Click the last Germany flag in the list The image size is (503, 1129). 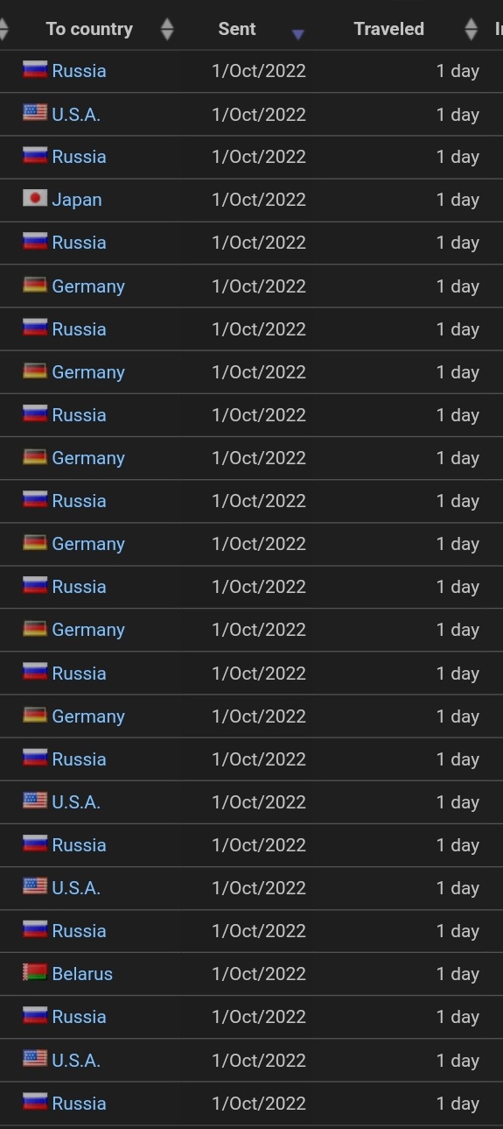pos(35,715)
